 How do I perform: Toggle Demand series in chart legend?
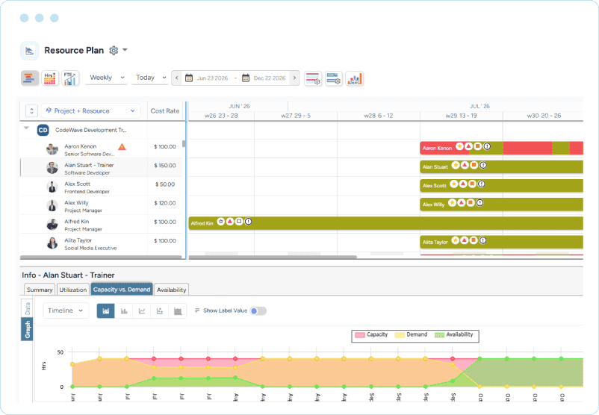click(x=411, y=335)
